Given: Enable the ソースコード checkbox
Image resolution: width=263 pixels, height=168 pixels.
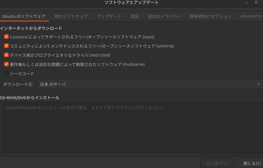Looking at the screenshot, I should coord(6,74).
